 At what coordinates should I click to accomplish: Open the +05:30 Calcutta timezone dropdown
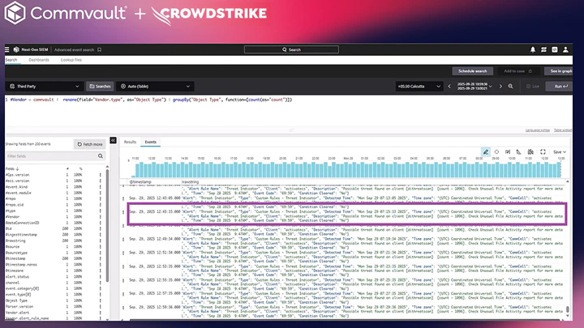(419, 87)
